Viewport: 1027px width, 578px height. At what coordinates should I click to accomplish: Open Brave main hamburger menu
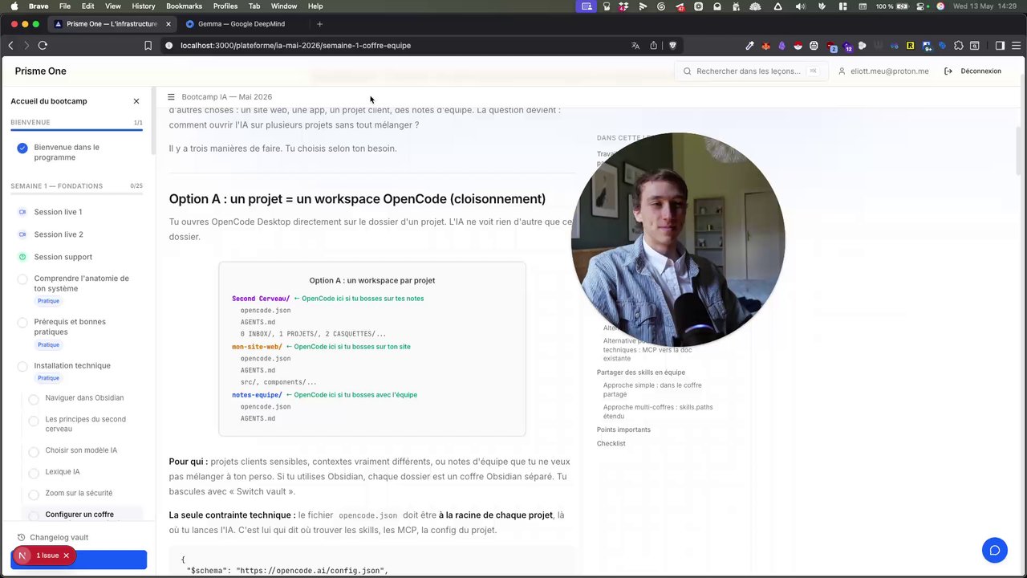coord(1016,46)
